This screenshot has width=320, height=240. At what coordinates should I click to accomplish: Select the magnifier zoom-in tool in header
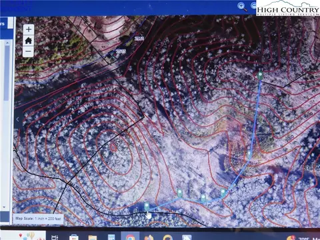tap(242, 7)
